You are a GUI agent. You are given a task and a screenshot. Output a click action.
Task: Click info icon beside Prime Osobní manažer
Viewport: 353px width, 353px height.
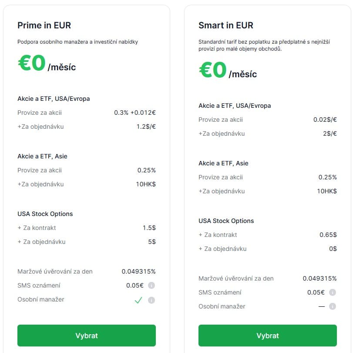coord(151,300)
